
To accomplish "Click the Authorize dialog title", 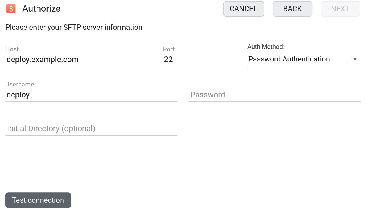I will point(41,9).
